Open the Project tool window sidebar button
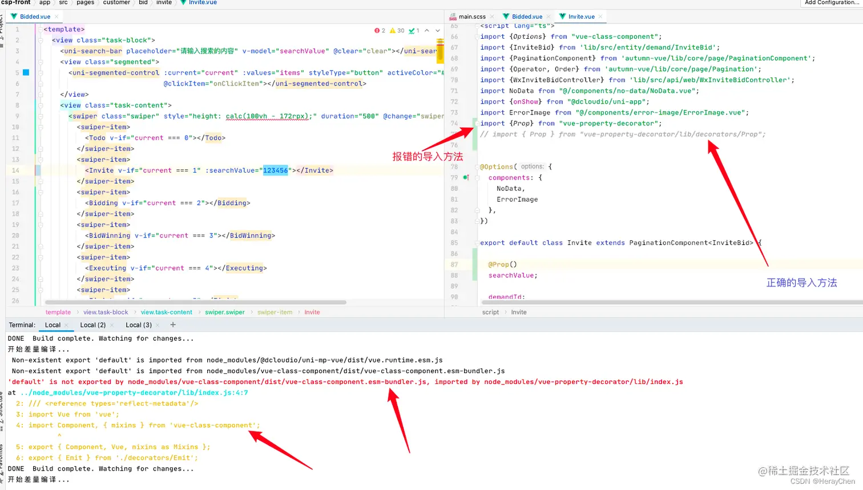Image resolution: width=863 pixels, height=490 pixels. coord(2,31)
